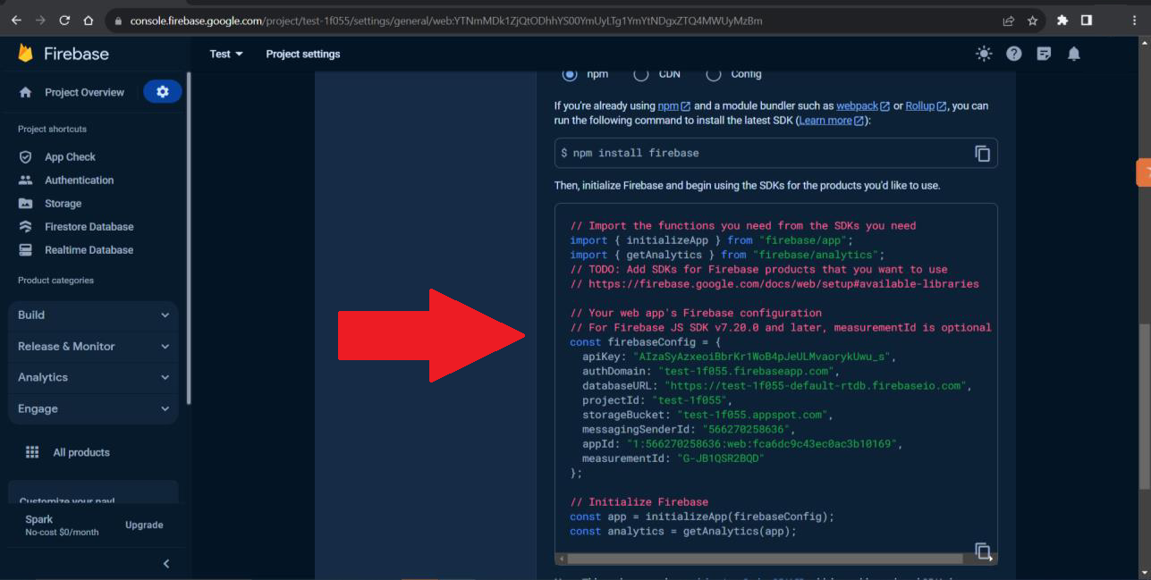Click the Upgrade plan button
Viewport: 1151px width, 580px height.
pos(144,525)
